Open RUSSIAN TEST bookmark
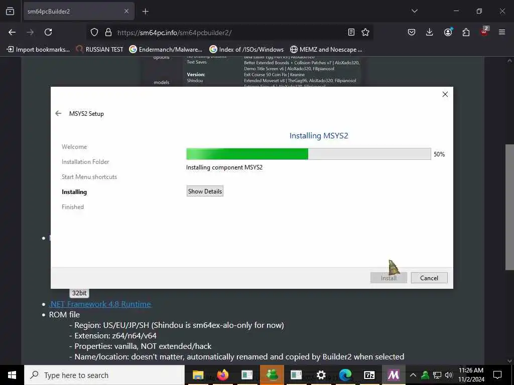 pos(99,50)
